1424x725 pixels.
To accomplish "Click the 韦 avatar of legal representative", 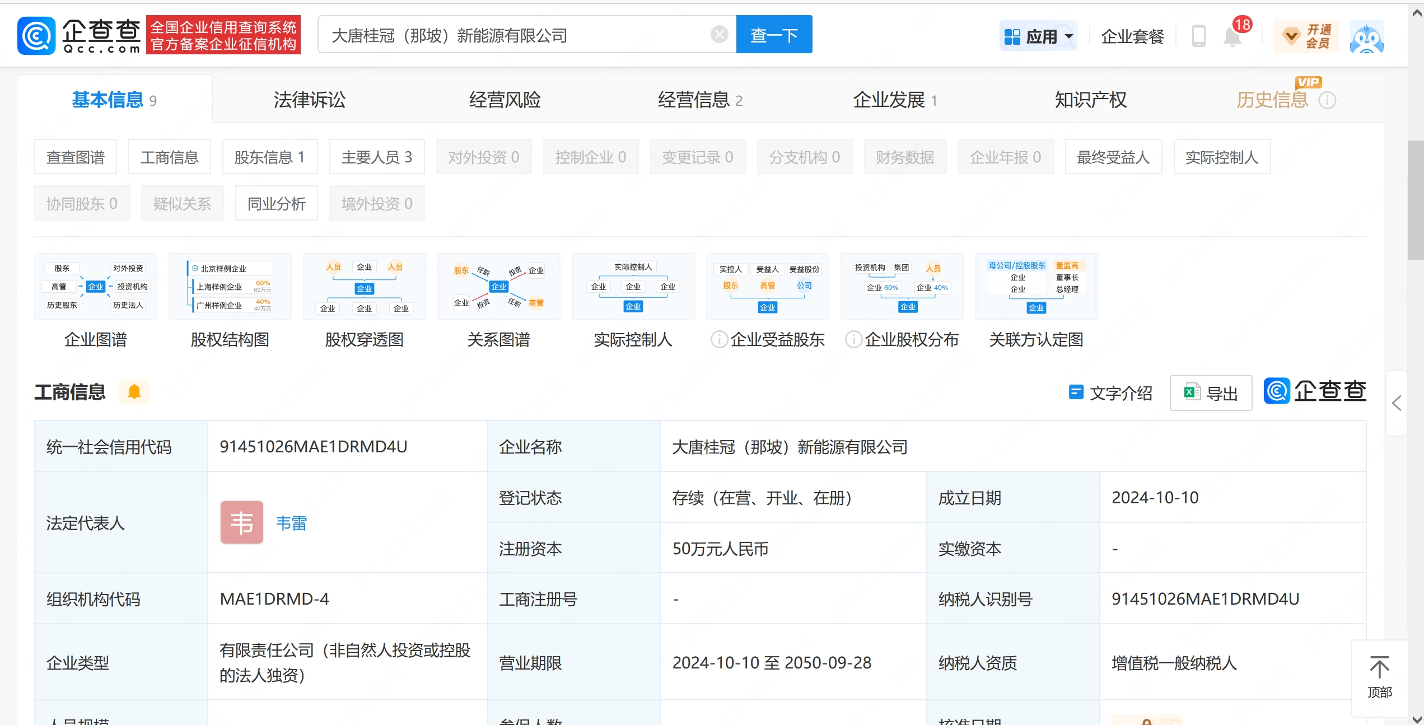I will click(242, 522).
